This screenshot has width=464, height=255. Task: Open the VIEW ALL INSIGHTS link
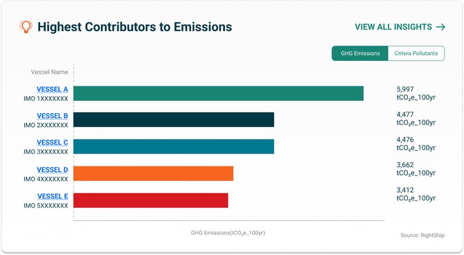(400, 27)
